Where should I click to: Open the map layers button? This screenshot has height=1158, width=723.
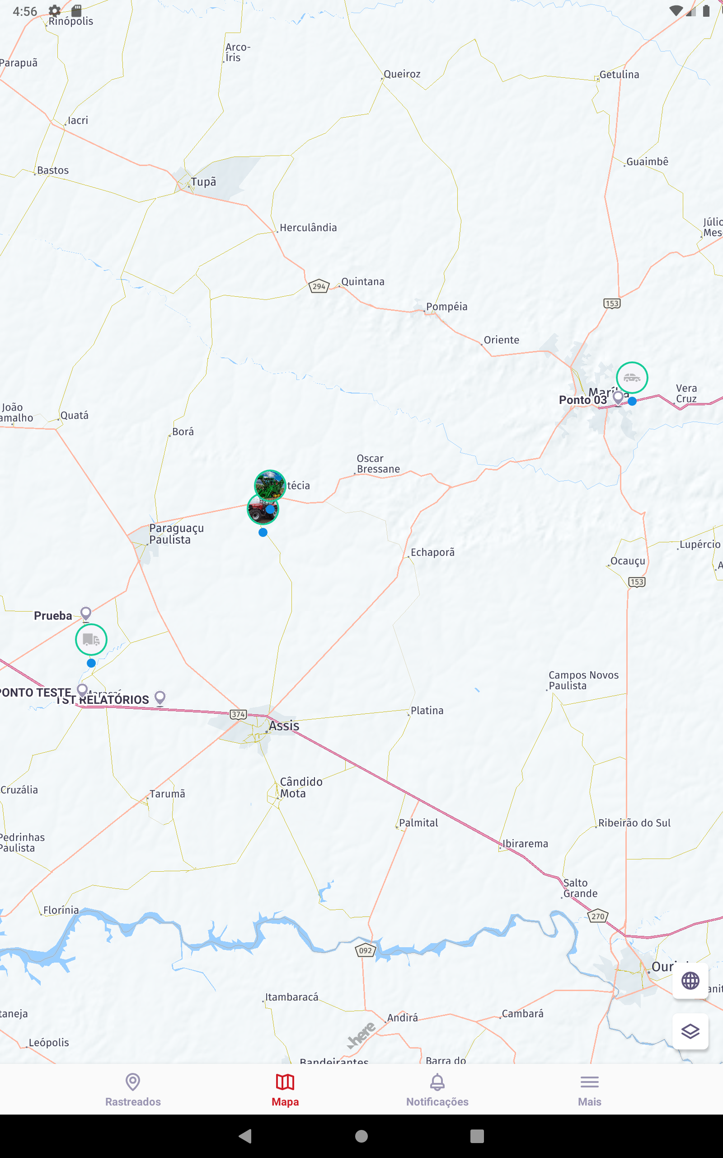pyautogui.click(x=690, y=1031)
